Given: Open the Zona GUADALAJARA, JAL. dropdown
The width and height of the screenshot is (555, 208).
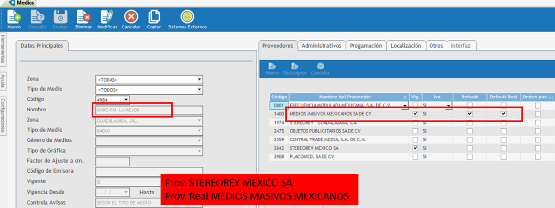Looking at the screenshot, I should (x=200, y=120).
